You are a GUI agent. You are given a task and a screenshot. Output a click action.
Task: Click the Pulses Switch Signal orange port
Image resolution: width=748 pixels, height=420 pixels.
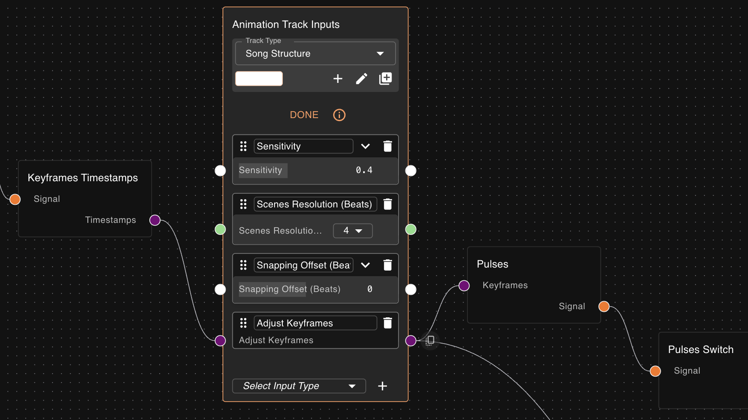click(x=655, y=371)
